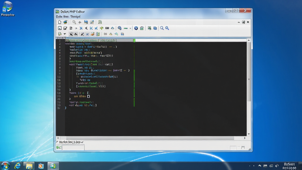Open the small dropdown arrow after the green bar
Viewport: 302px width, 170px height.
130,28
